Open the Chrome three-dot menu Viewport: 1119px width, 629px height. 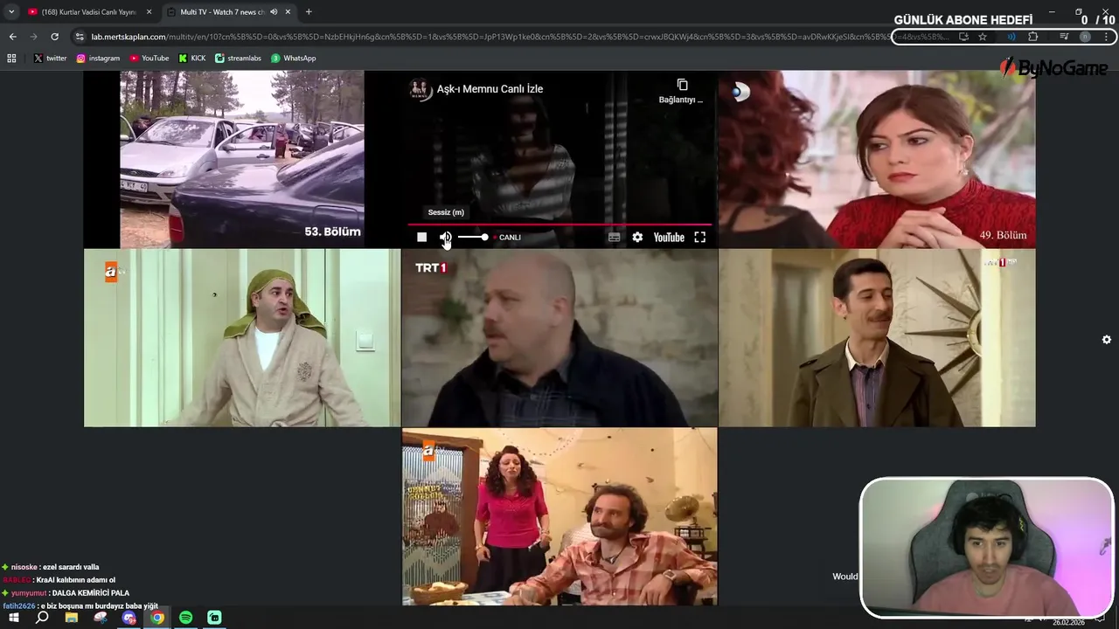pos(1107,37)
